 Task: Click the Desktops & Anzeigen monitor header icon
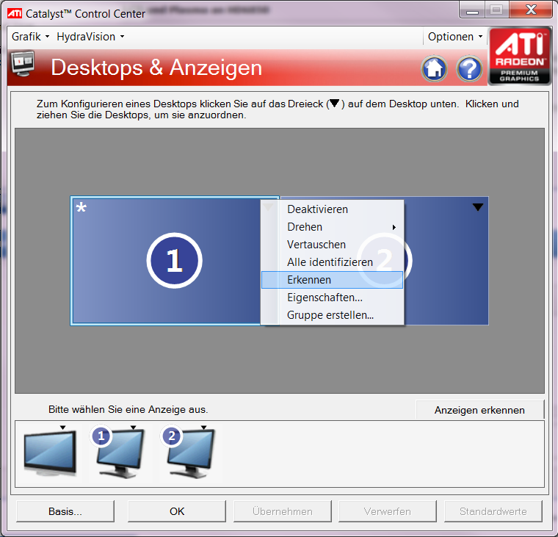(x=23, y=63)
